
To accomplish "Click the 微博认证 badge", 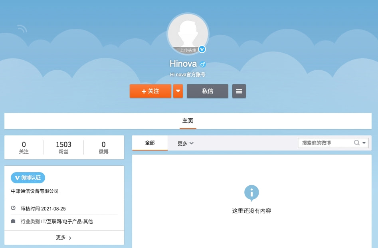I will click(28, 178).
